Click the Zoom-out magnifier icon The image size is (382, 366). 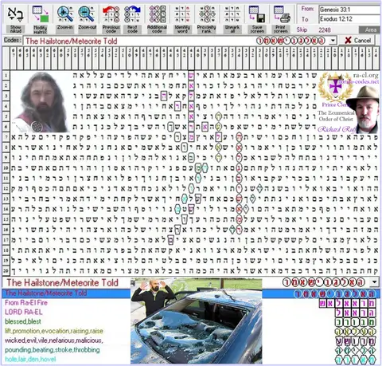[87, 14]
